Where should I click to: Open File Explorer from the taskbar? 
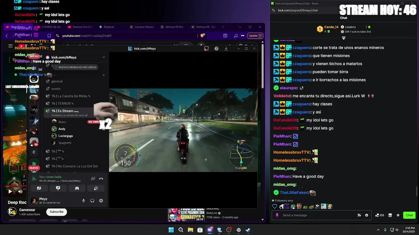pos(190,230)
